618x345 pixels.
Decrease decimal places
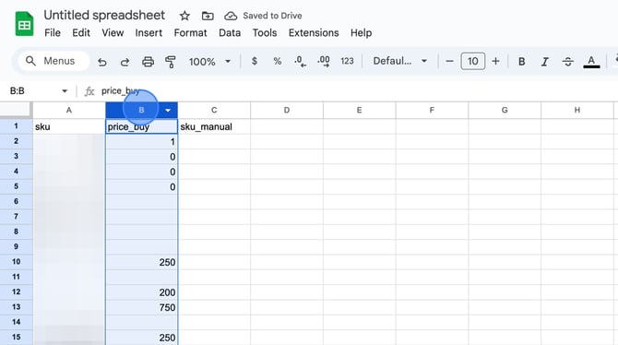(x=300, y=61)
